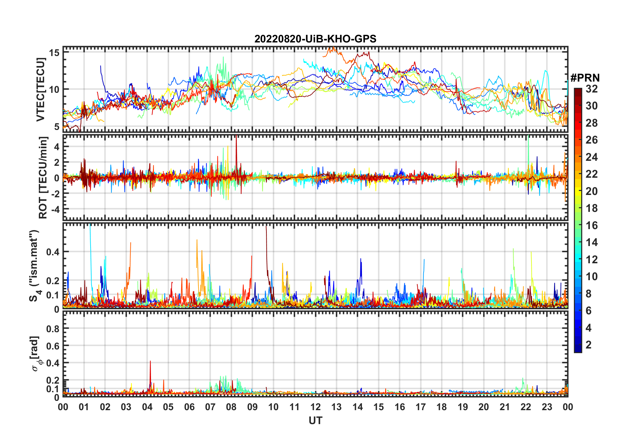Select the 12 hour tick label on x-axis

(x=315, y=407)
